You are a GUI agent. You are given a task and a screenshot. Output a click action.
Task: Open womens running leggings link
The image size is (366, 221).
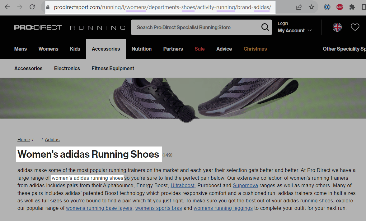[x=223, y=208]
